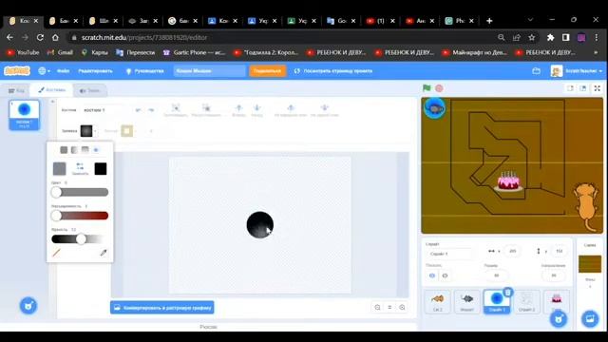Open the Карты bookmark
Screen dimensions: 608x342
pyautogui.click(x=95, y=52)
